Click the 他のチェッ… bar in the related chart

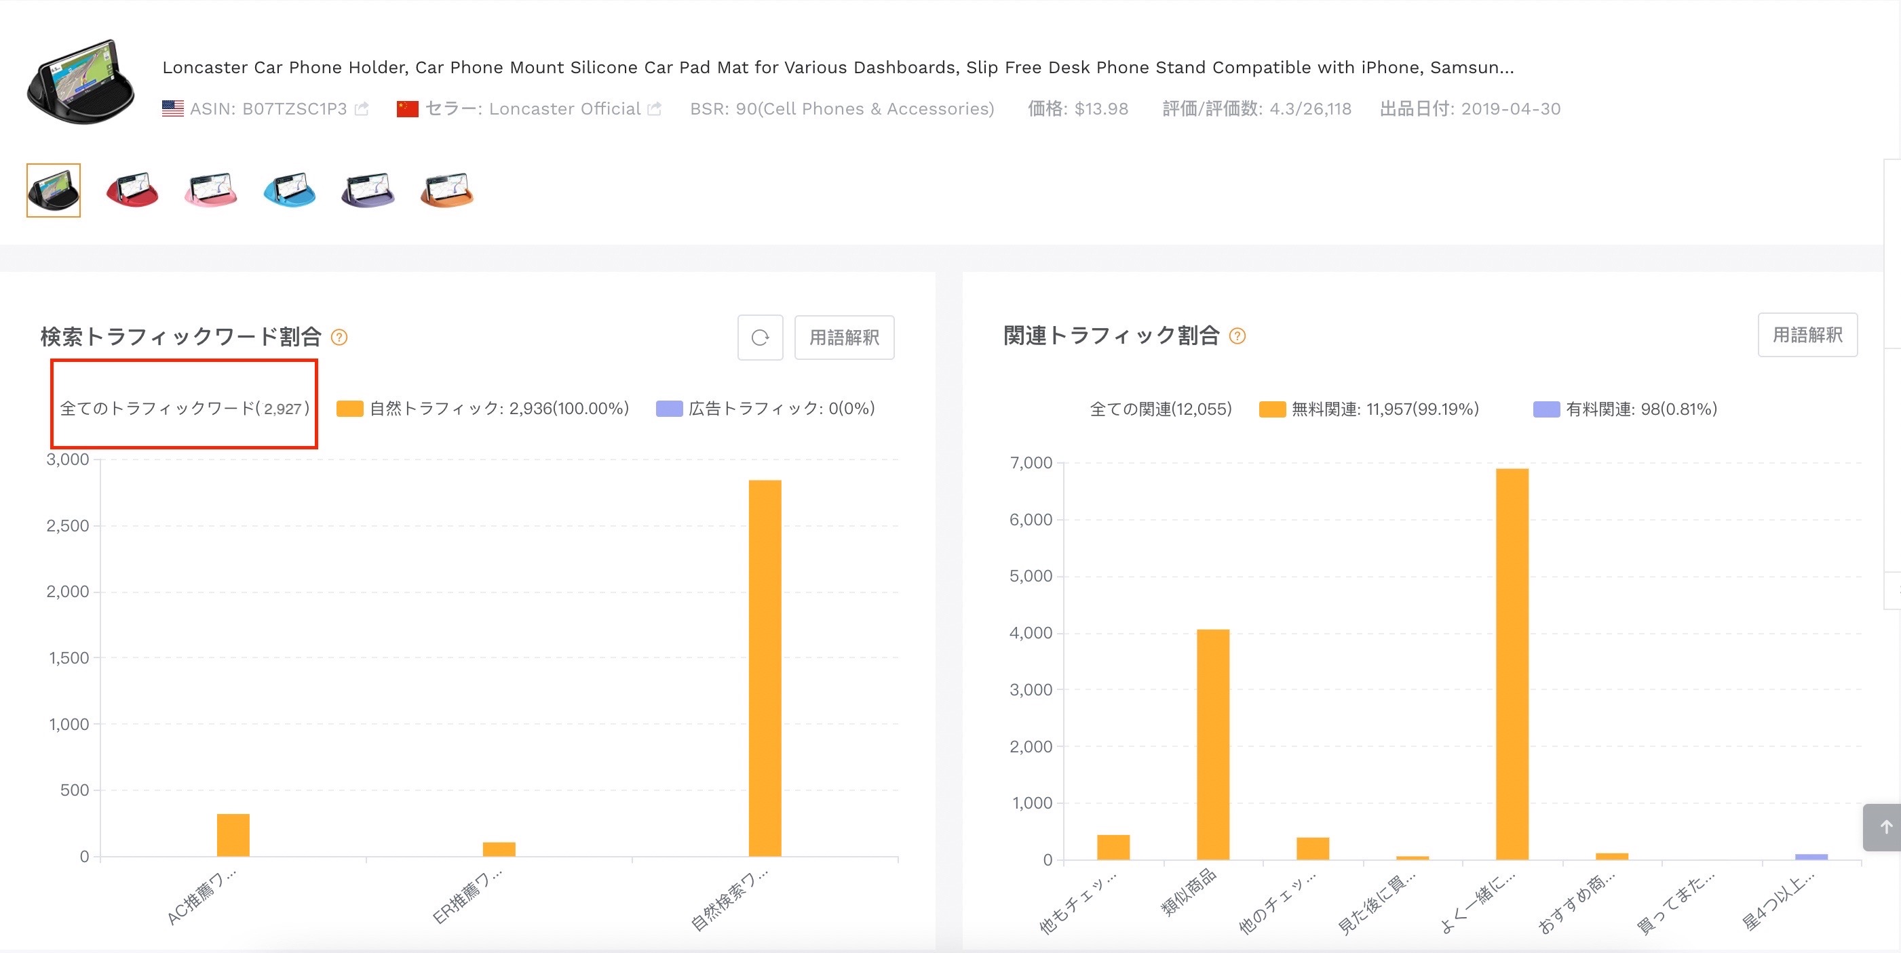point(1313,849)
